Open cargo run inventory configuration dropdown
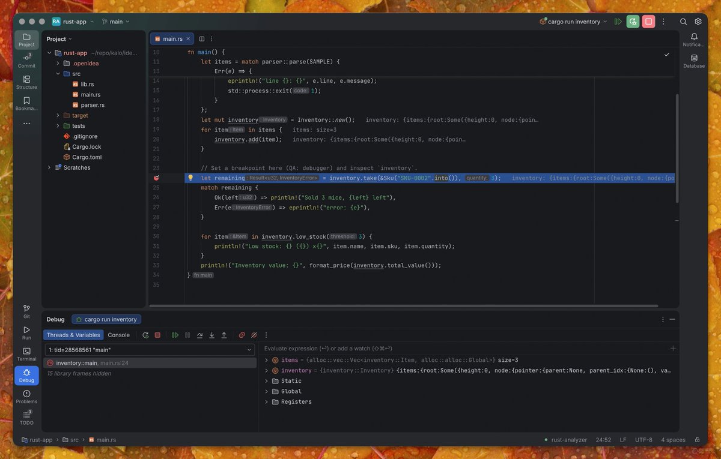The height and width of the screenshot is (459, 721). tap(573, 22)
